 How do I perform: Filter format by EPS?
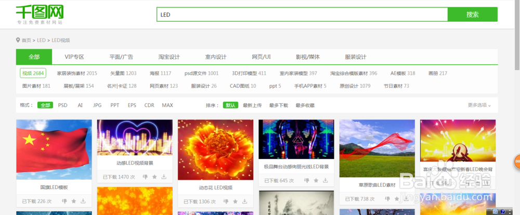tap(132, 105)
